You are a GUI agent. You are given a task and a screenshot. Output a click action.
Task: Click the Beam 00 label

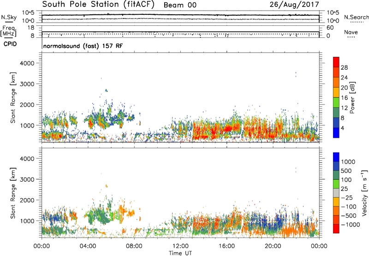coord(180,5)
